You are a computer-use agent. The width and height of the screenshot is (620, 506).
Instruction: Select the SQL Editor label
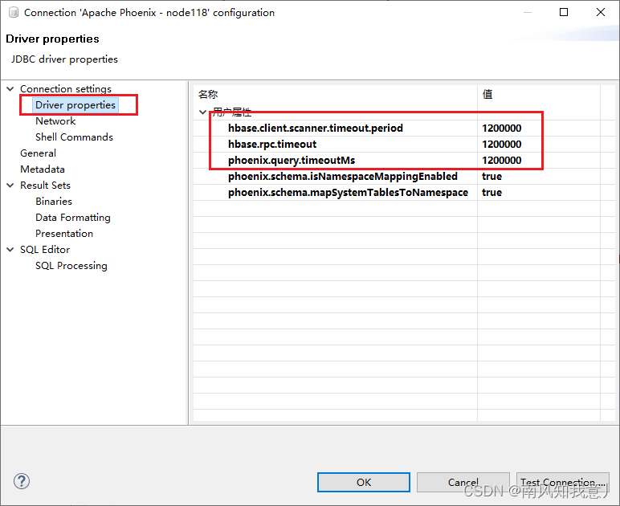coord(45,250)
